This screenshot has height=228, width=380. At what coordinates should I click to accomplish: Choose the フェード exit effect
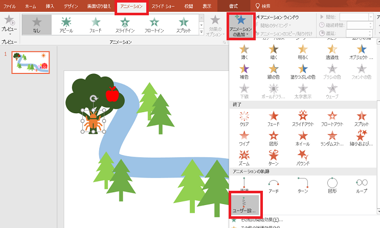coord(274,119)
